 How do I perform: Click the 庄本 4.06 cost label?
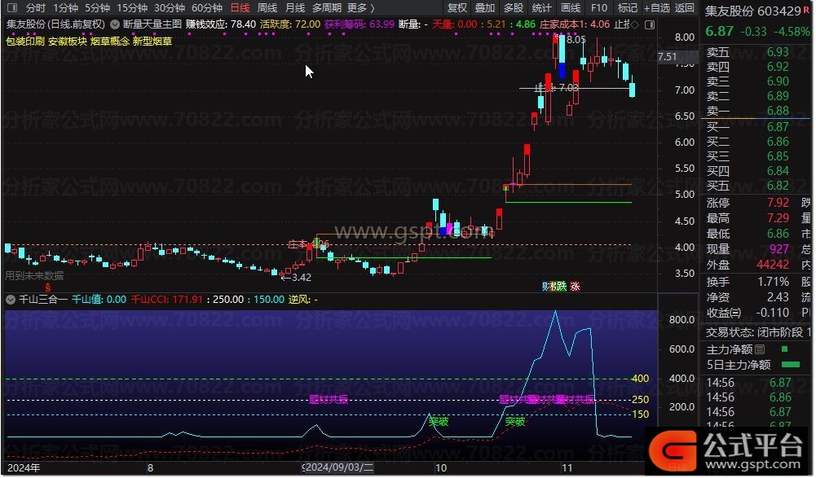[x=308, y=244]
